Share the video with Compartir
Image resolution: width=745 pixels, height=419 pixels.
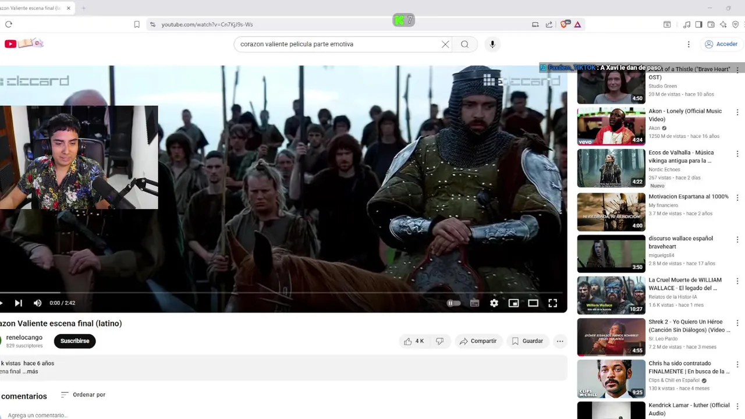coord(478,341)
